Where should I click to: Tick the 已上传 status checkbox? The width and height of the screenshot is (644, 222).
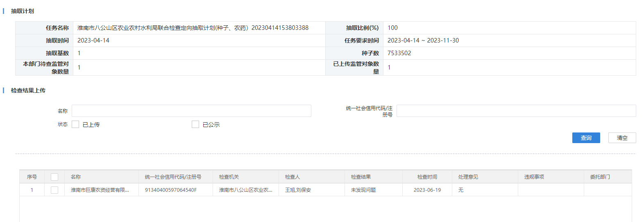75,124
